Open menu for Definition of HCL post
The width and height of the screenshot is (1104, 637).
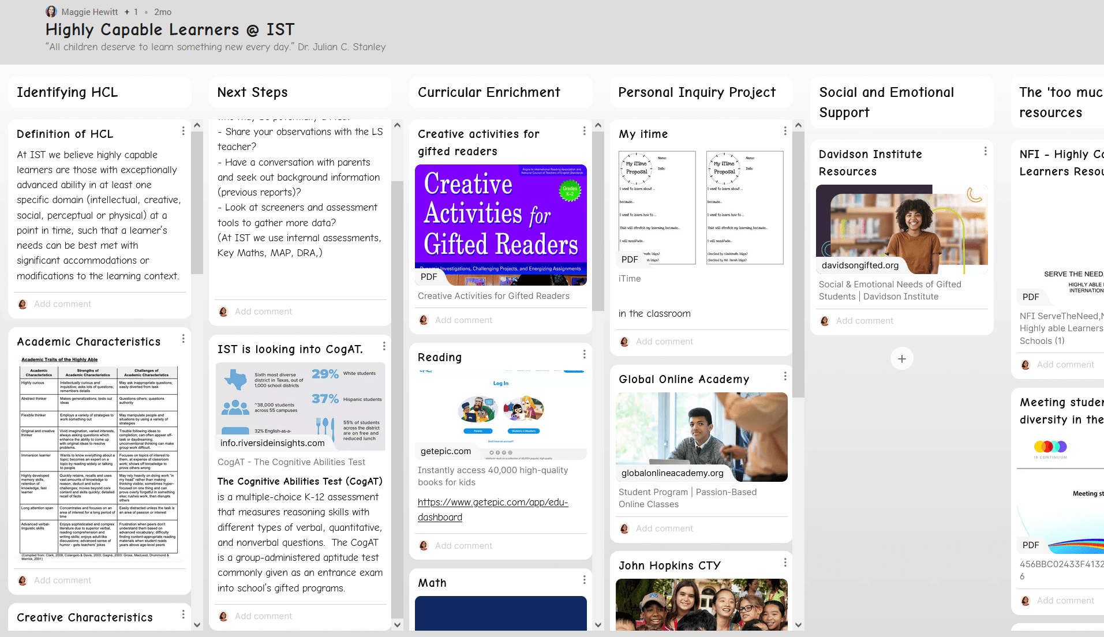tap(184, 131)
